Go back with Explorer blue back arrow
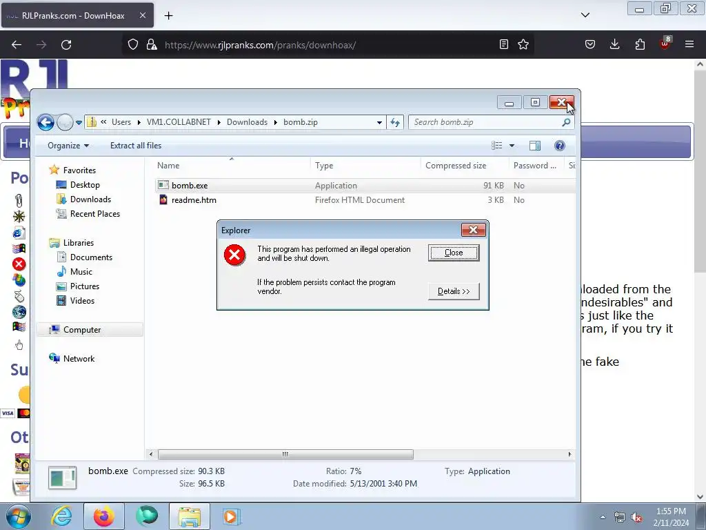This screenshot has width=706, height=530. 46,122
